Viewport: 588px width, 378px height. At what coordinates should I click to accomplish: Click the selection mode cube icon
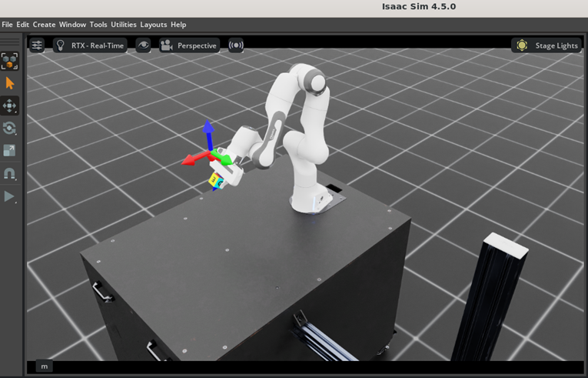(x=10, y=61)
